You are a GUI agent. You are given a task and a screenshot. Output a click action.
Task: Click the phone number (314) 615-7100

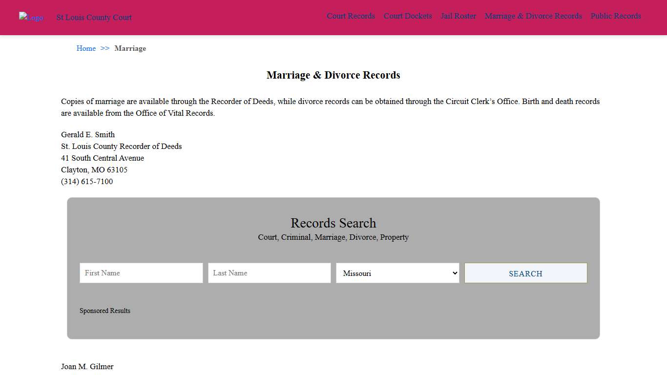click(87, 181)
